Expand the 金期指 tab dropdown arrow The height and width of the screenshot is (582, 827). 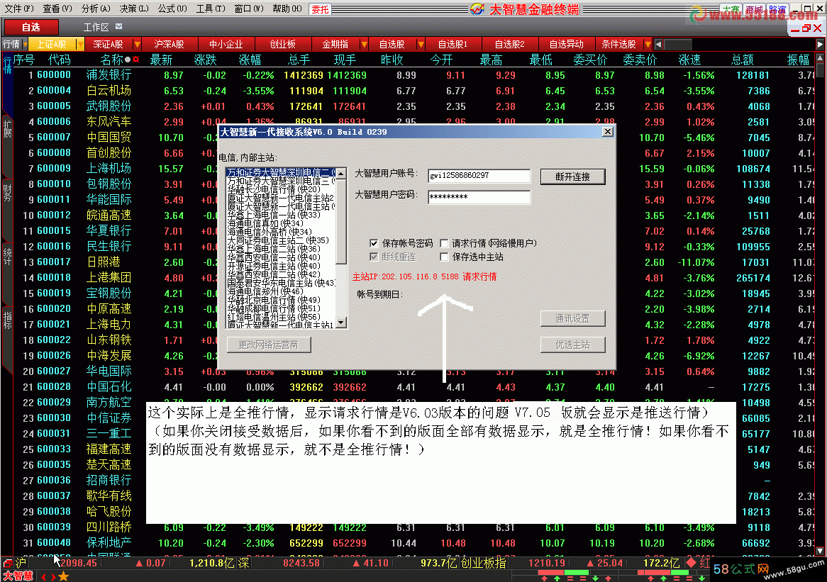pyautogui.click(x=364, y=44)
